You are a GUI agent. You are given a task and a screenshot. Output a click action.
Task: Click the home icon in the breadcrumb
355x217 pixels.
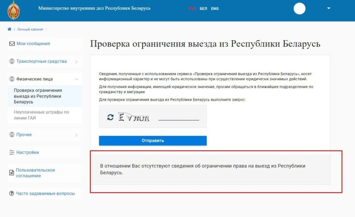pyautogui.click(x=9, y=29)
